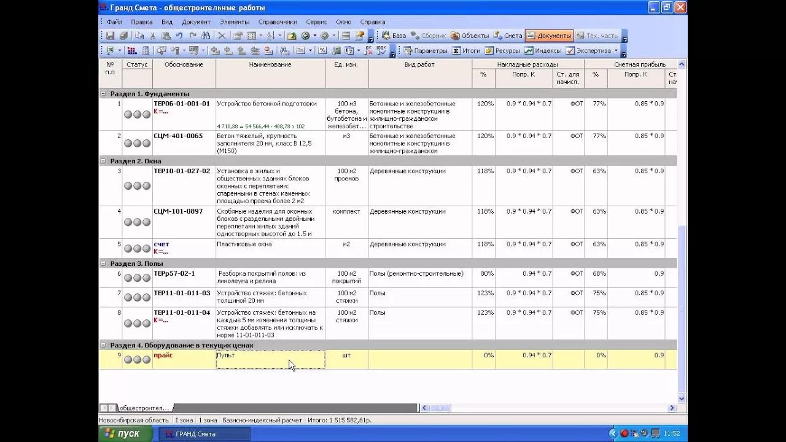Click Базисно-индексный расчет in status bar
This screenshot has width=786, height=442.
[262, 420]
